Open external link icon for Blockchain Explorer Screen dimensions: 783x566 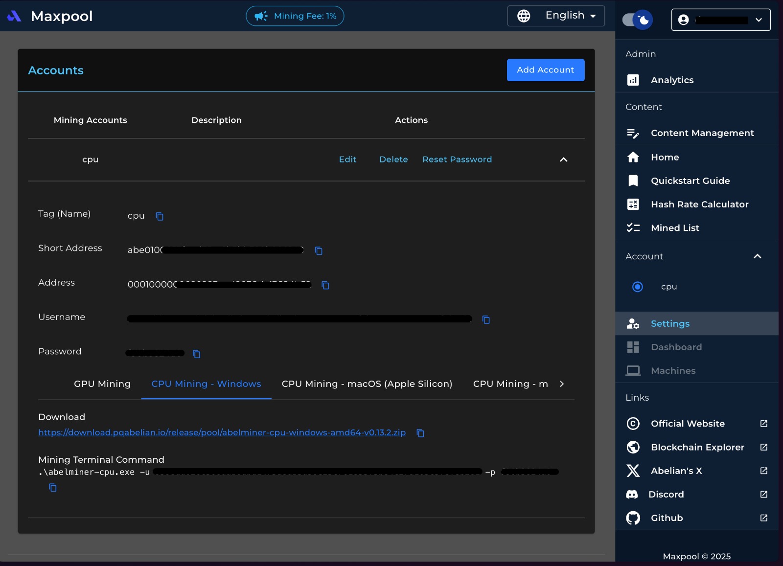click(x=764, y=447)
